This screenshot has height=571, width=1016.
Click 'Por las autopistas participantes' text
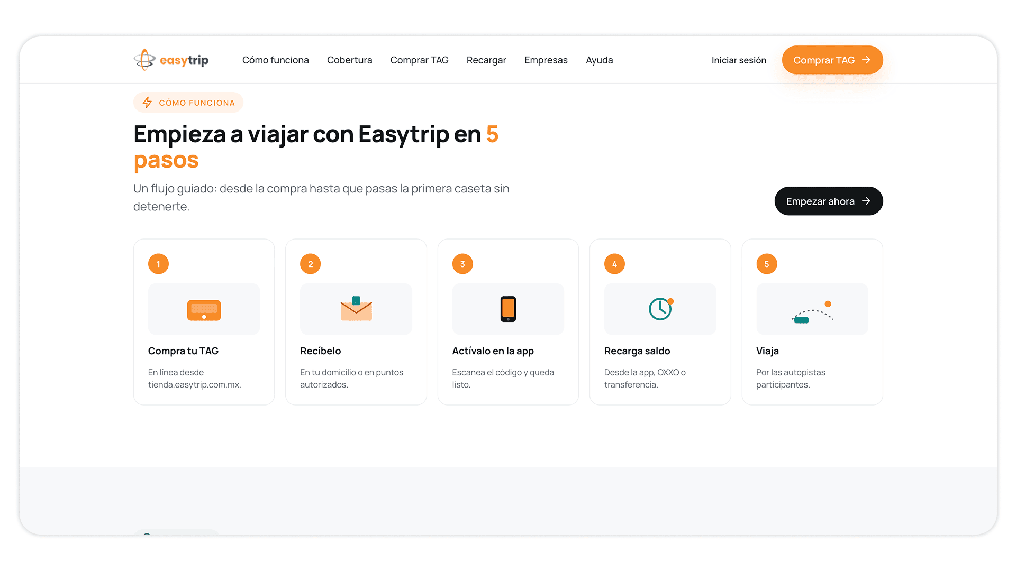point(791,379)
